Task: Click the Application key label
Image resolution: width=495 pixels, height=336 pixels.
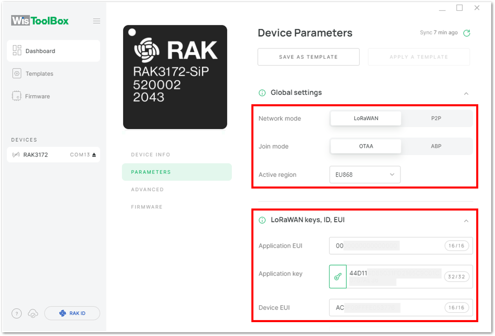Action: (280, 274)
